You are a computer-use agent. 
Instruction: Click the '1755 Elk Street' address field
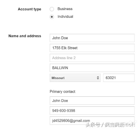coord(92,48)
